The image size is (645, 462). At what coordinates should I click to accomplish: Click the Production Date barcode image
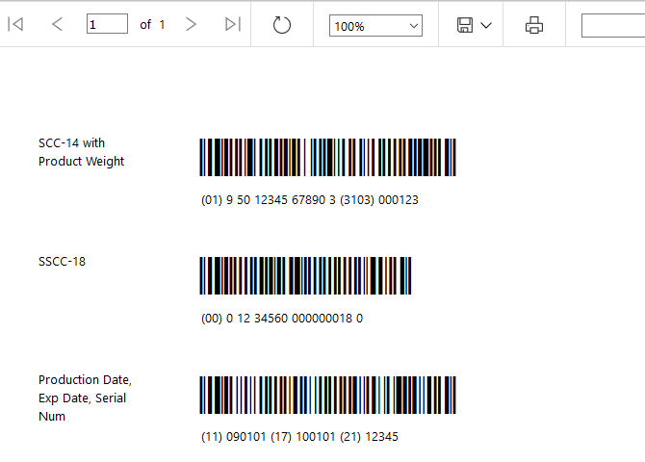[328, 395]
